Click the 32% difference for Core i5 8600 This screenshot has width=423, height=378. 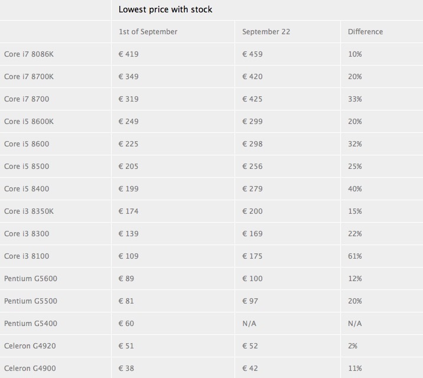(x=354, y=144)
